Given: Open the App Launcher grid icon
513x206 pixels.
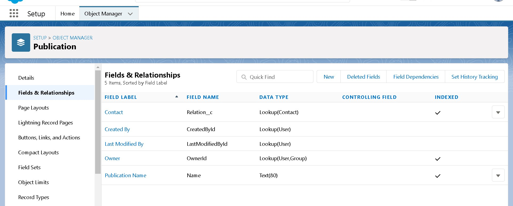Looking at the screenshot, I should tap(14, 13).
